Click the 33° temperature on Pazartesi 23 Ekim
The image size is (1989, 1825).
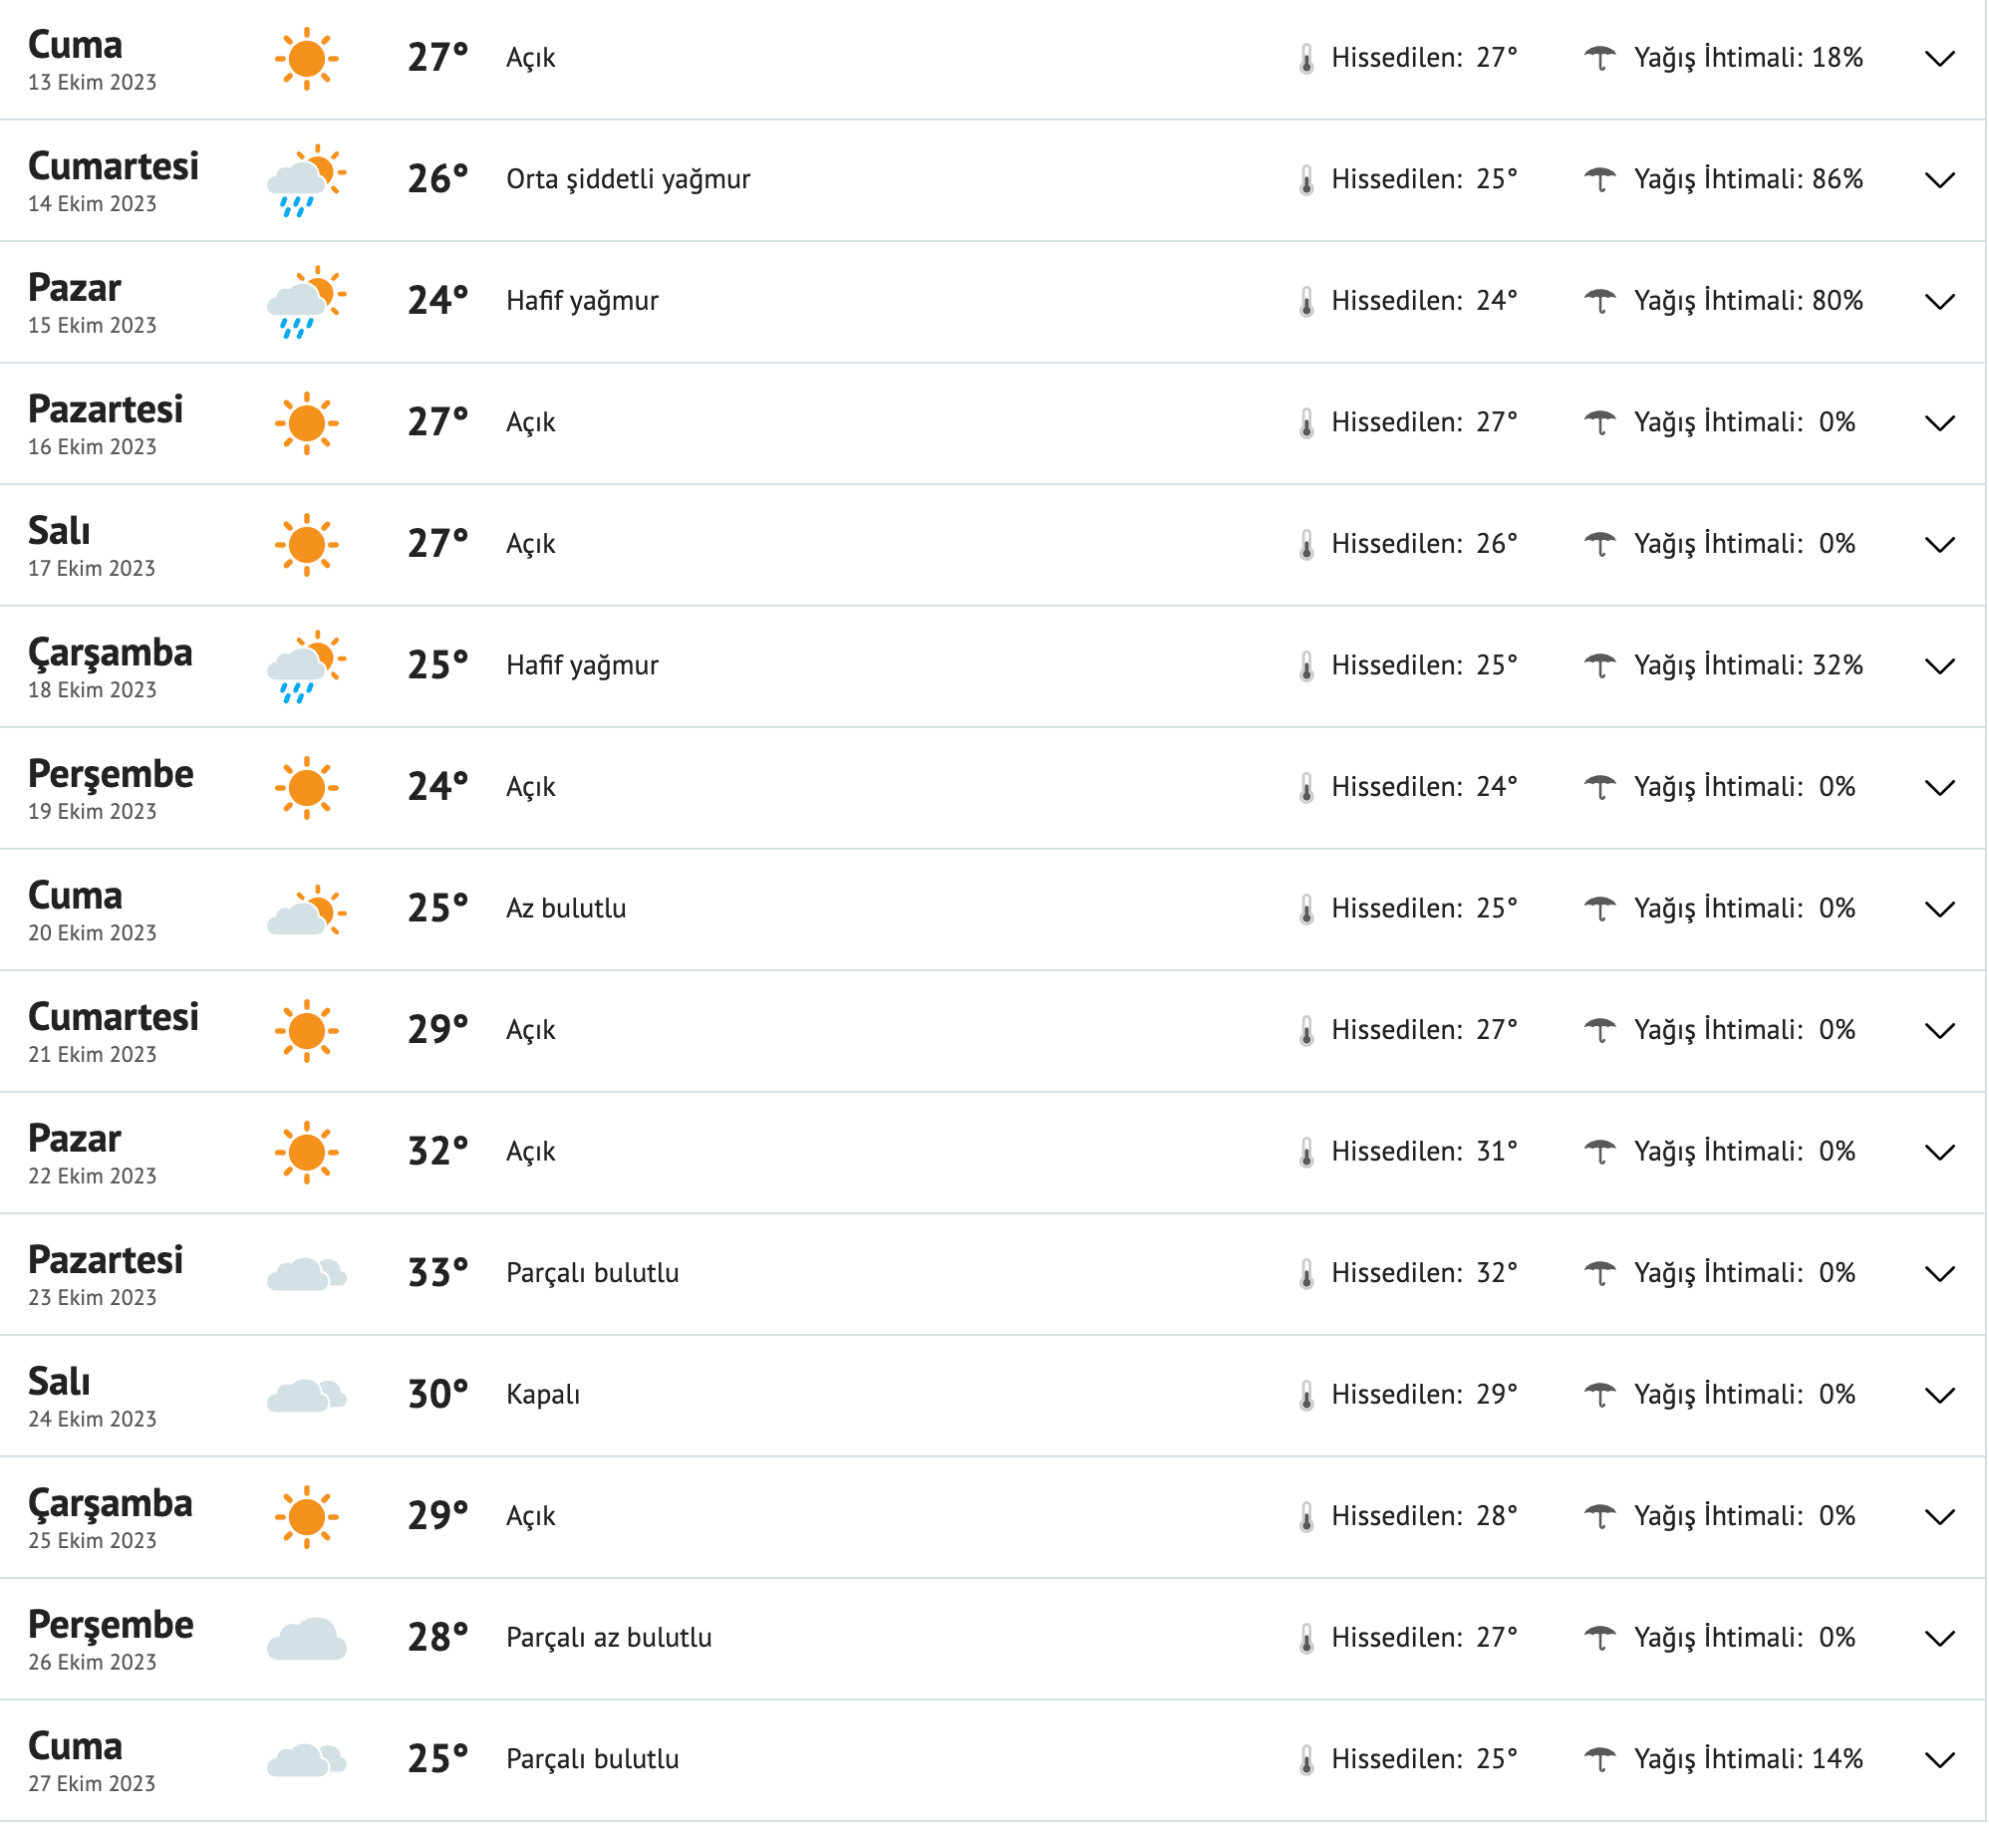coord(435,1272)
